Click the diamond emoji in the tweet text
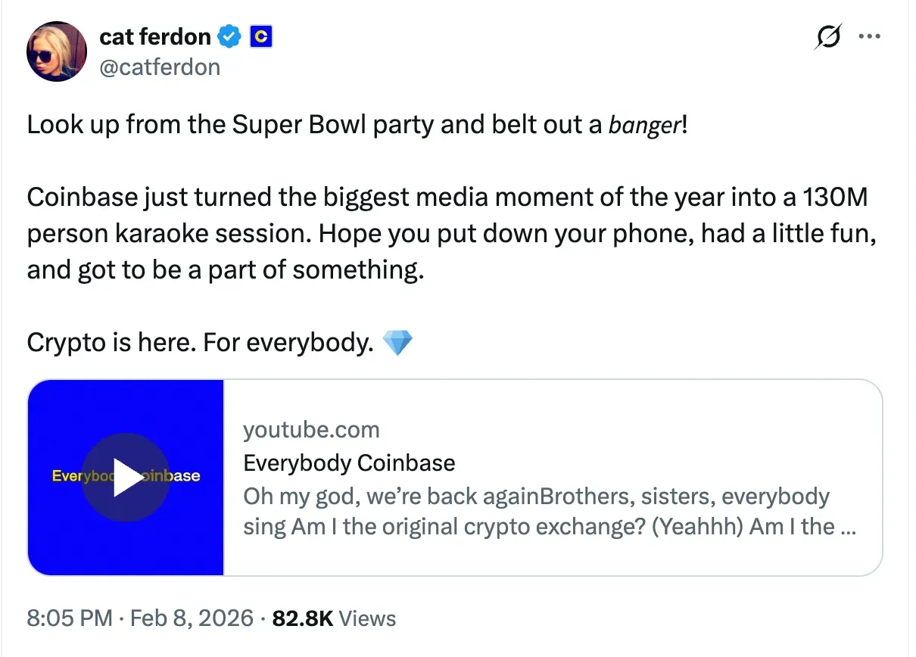916x657 pixels. (399, 341)
